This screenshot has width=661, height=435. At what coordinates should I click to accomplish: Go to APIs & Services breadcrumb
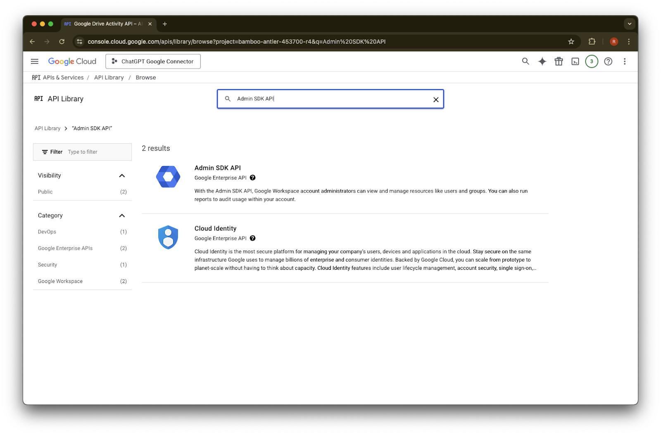[63, 78]
